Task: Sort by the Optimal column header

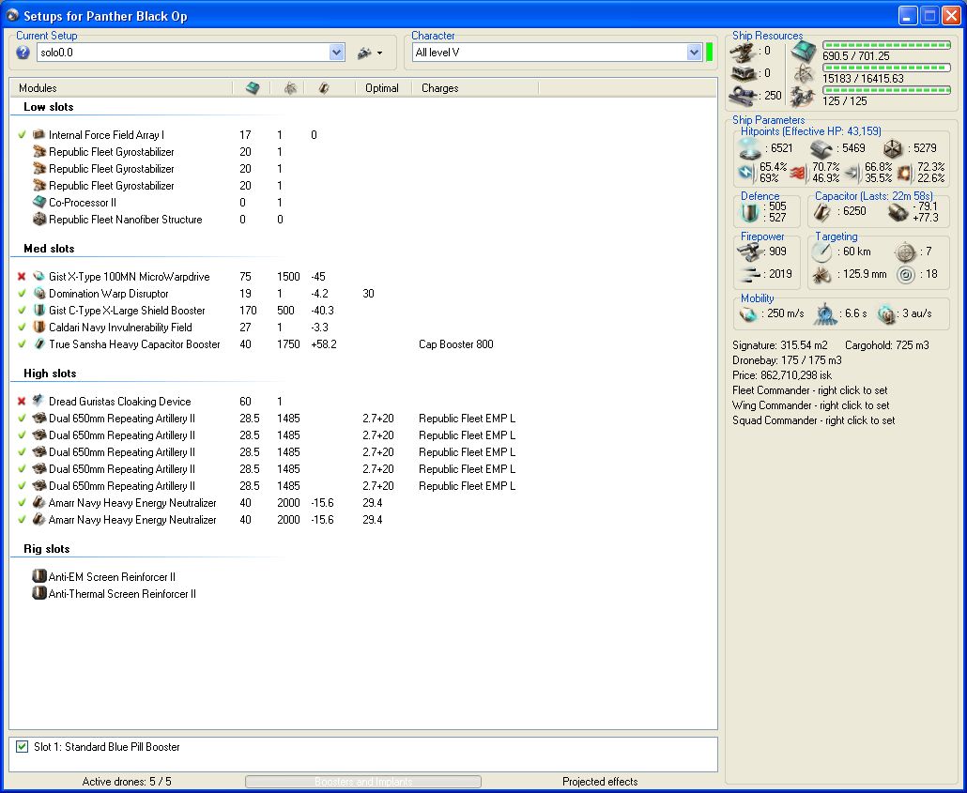Action: tap(382, 88)
